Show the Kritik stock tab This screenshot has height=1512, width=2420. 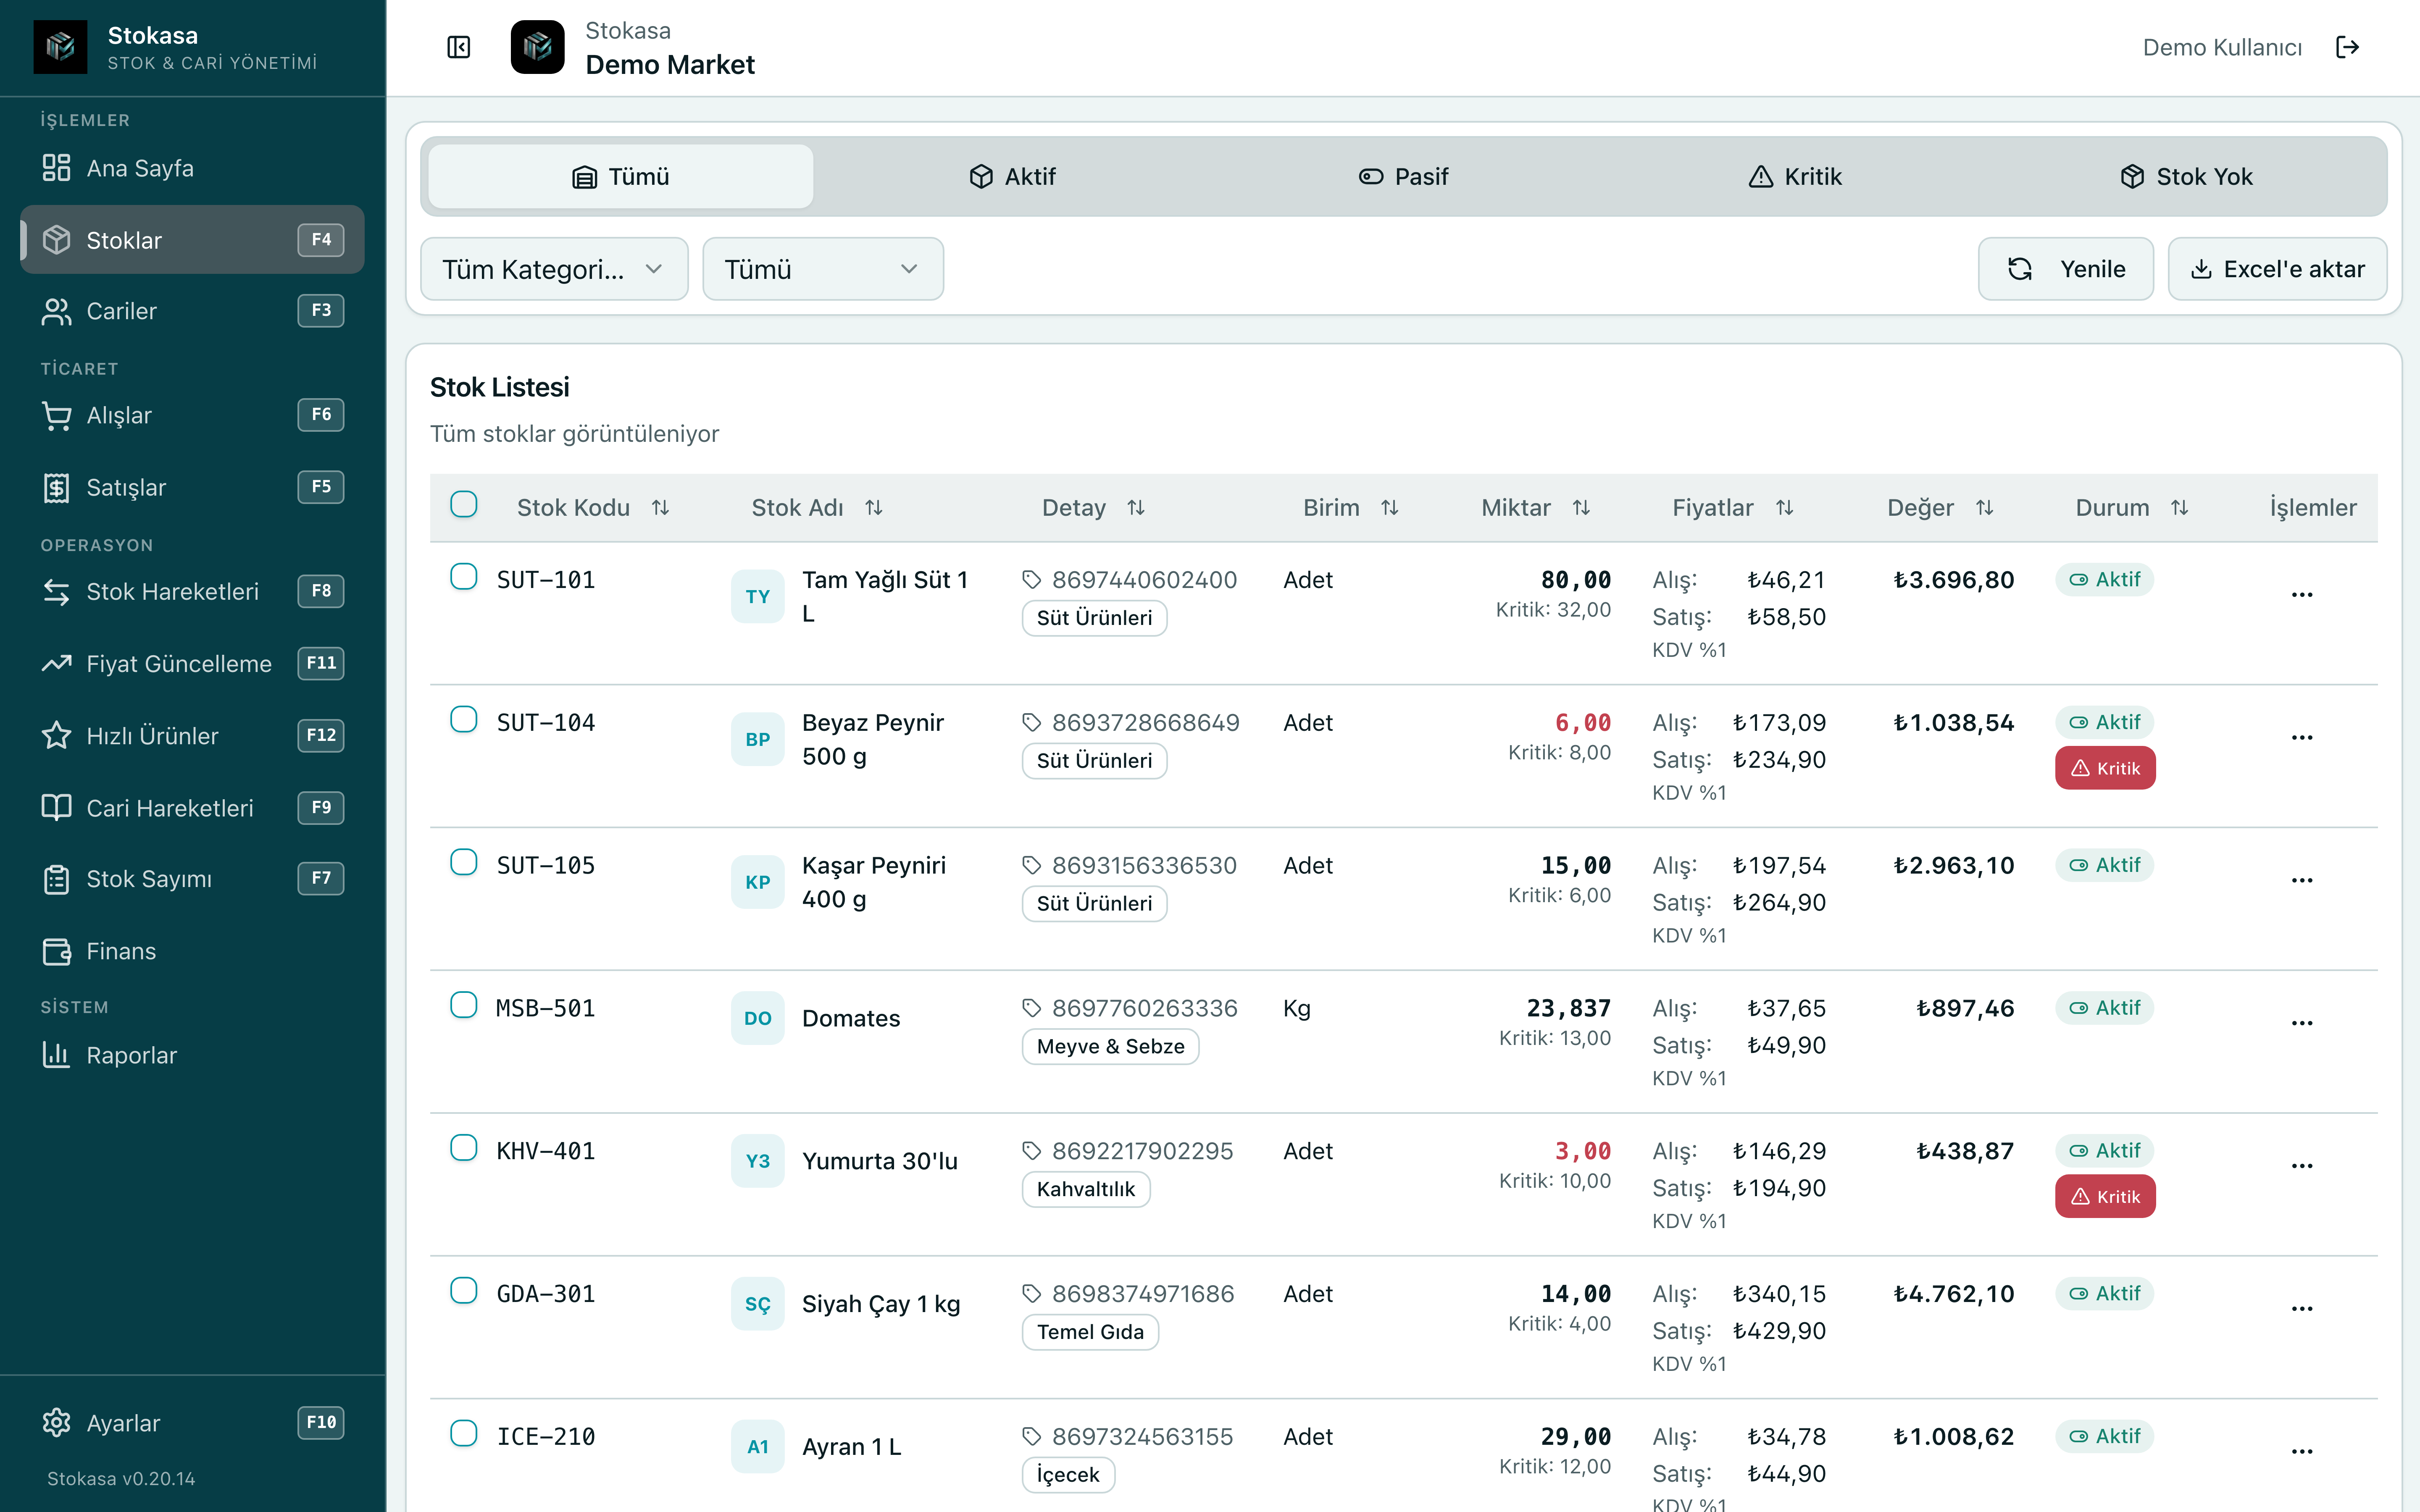click(1794, 177)
